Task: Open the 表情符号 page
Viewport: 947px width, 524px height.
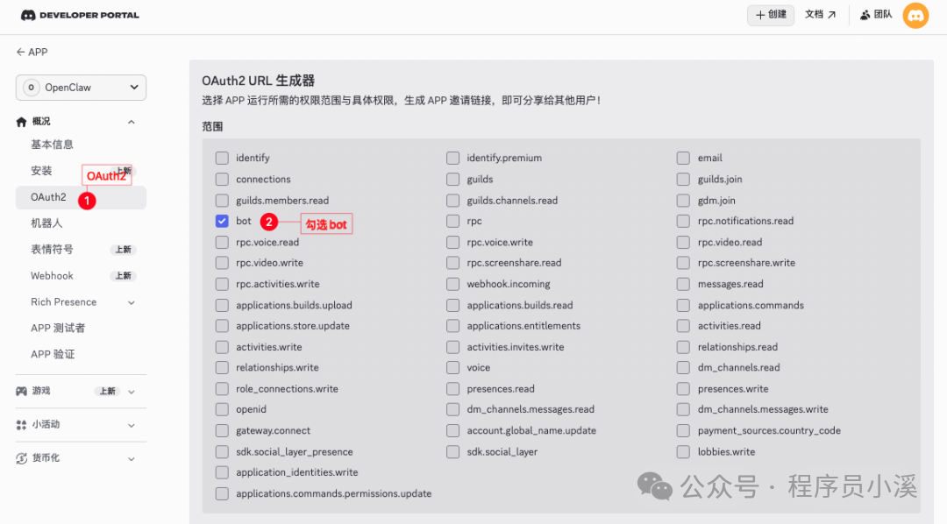Action: coord(52,250)
